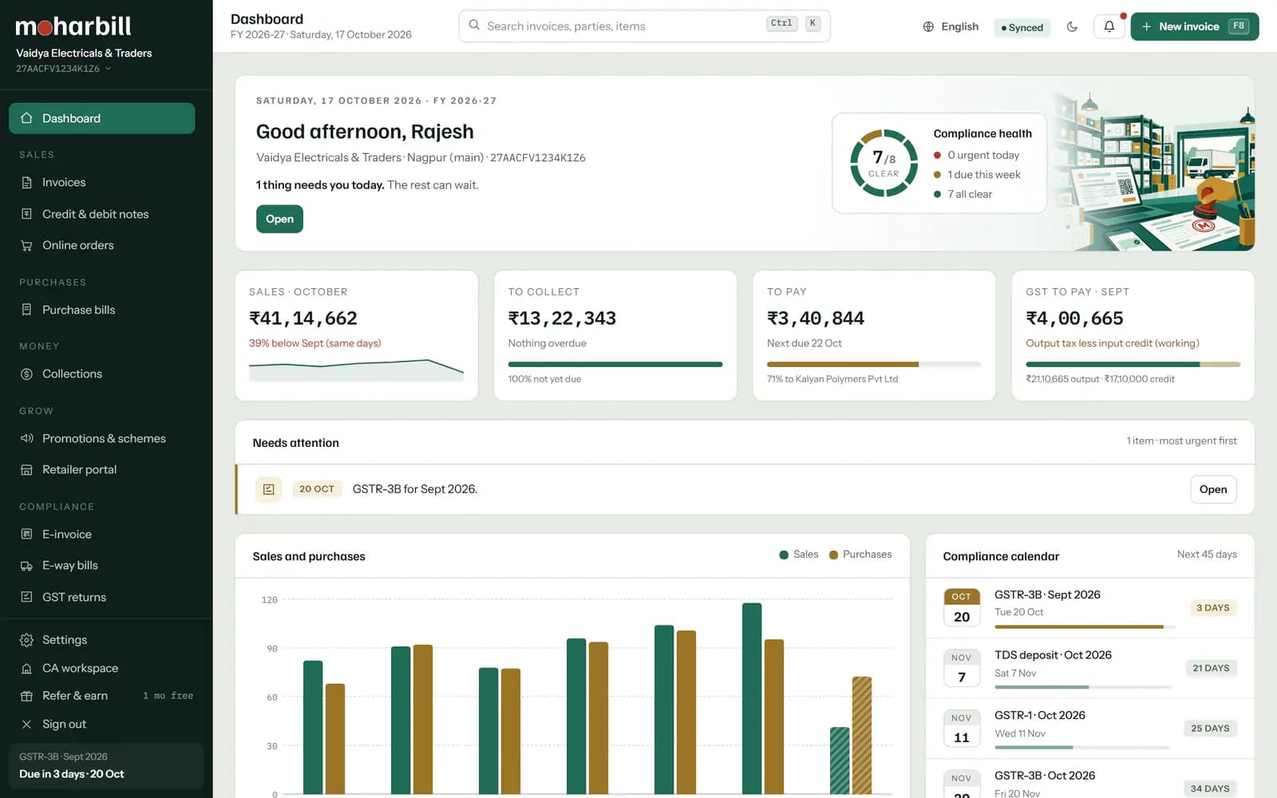
Task: Open Settings from the sidebar
Action: 101,640
